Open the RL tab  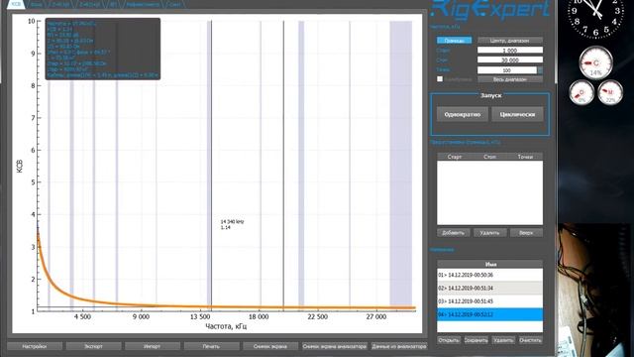[x=114, y=4]
